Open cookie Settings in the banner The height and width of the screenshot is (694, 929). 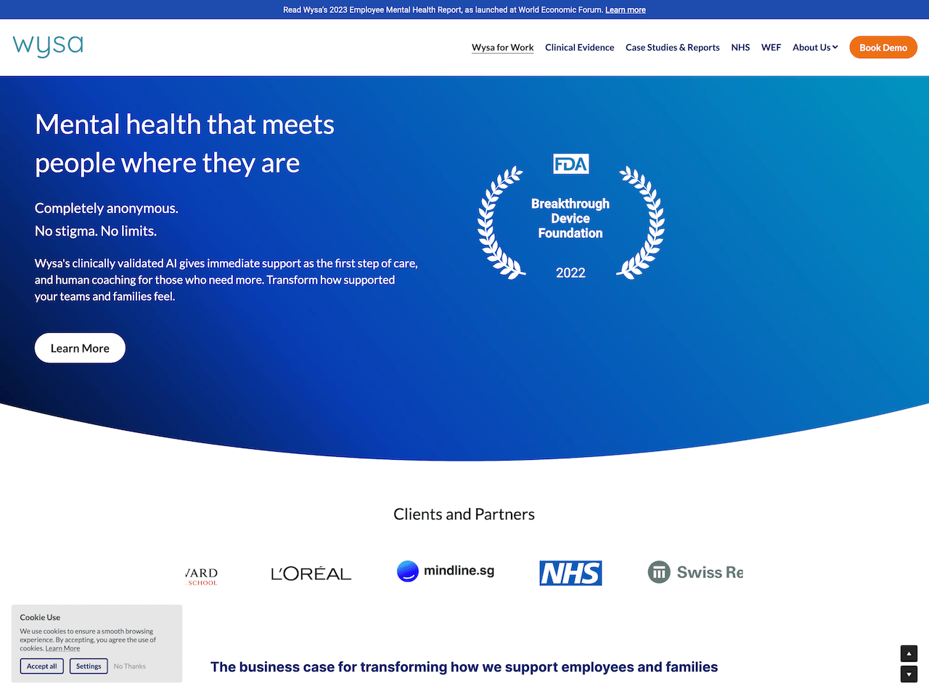89,666
